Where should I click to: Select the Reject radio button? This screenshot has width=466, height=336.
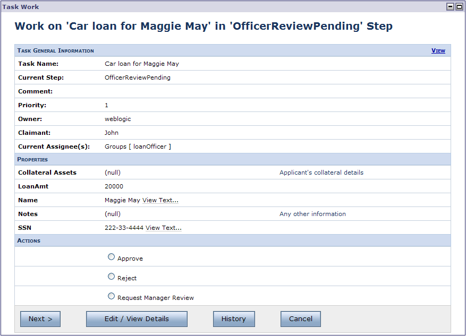click(x=111, y=277)
